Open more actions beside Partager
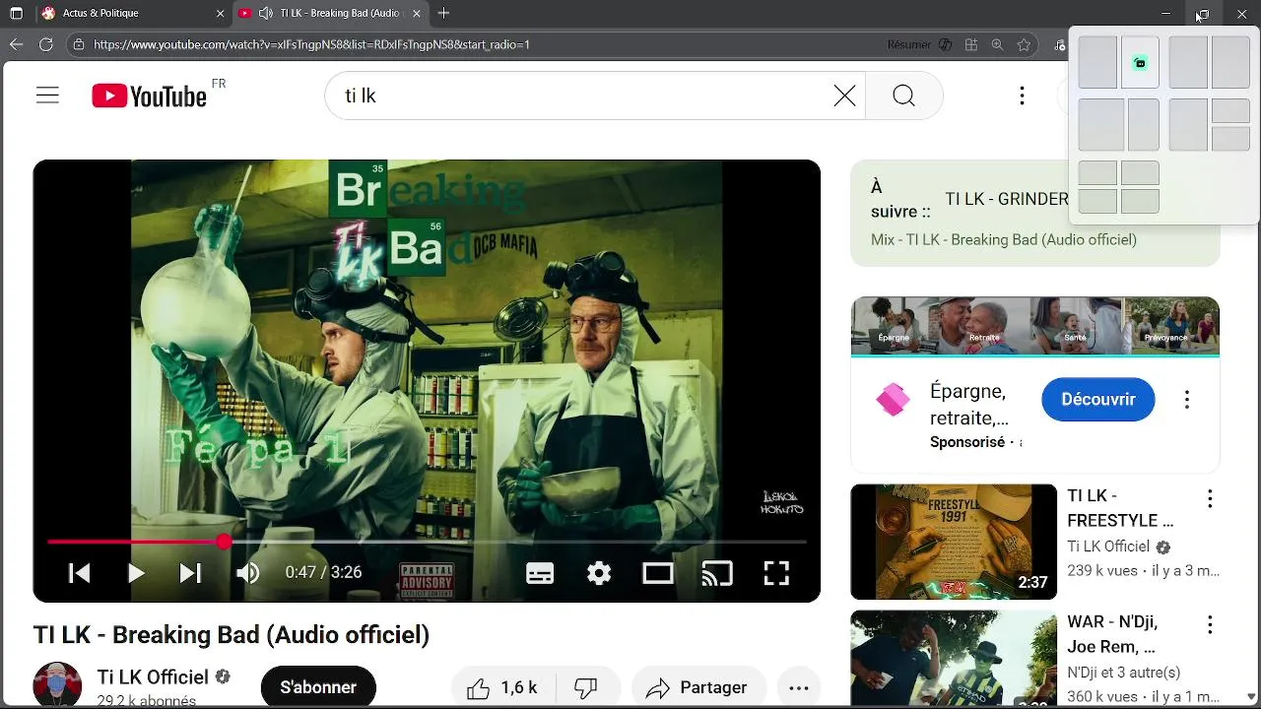 point(799,687)
